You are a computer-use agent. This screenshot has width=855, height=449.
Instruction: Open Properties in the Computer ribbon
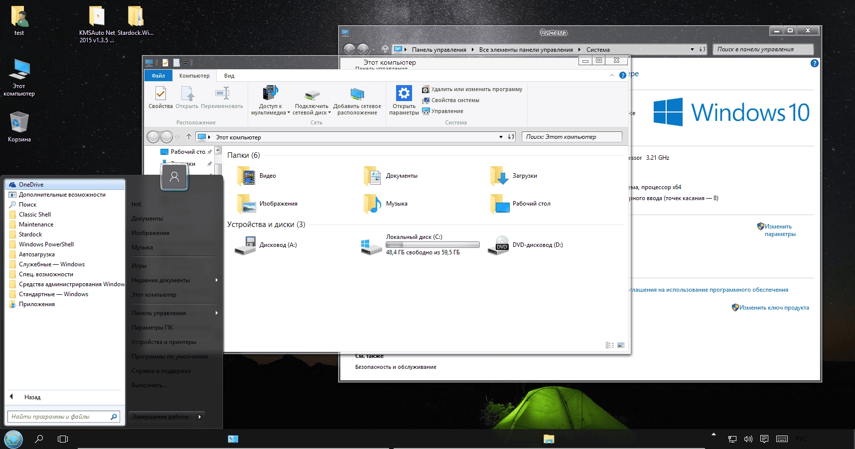160,97
